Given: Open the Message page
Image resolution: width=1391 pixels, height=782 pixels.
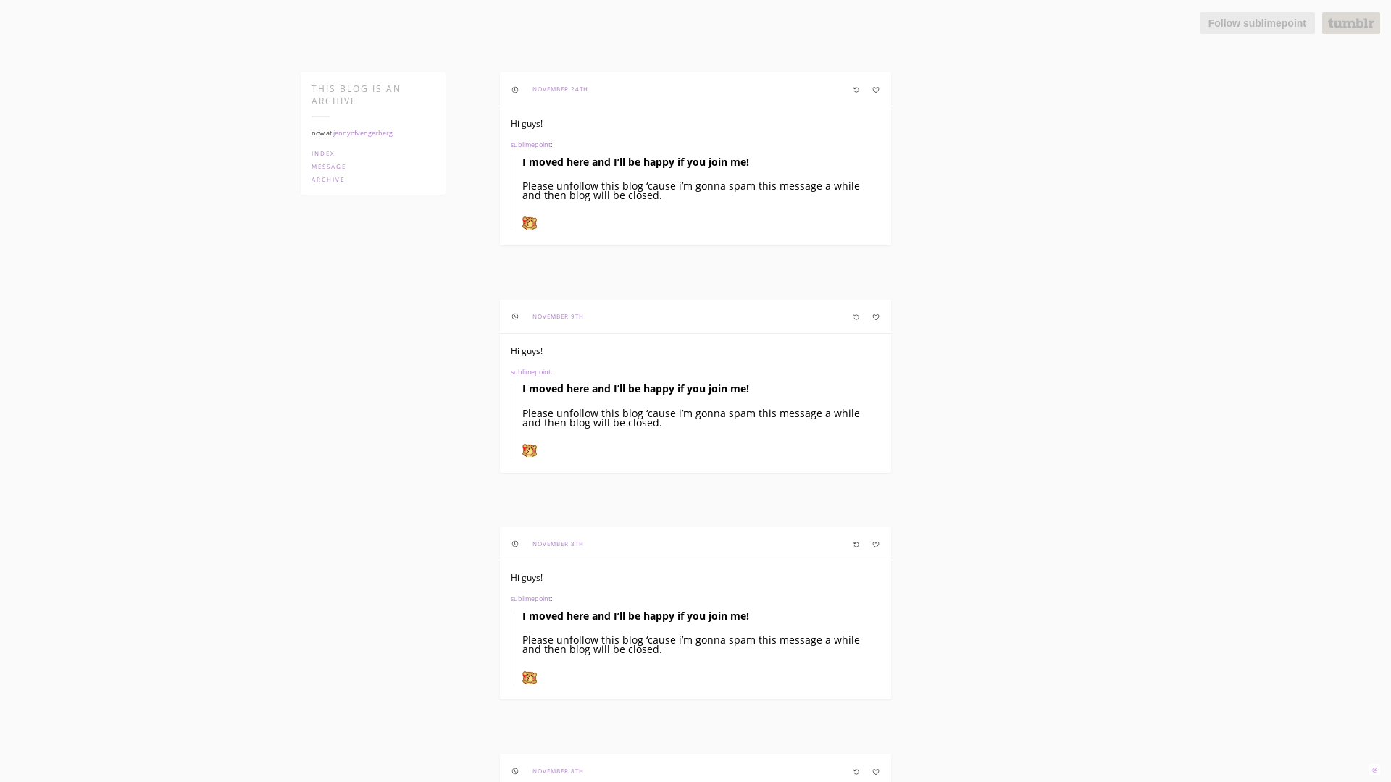Looking at the screenshot, I should pos(329,167).
